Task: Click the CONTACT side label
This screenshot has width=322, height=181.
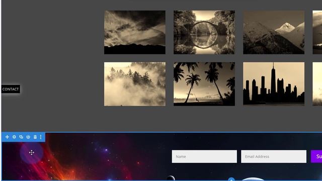Action: pos(11,89)
